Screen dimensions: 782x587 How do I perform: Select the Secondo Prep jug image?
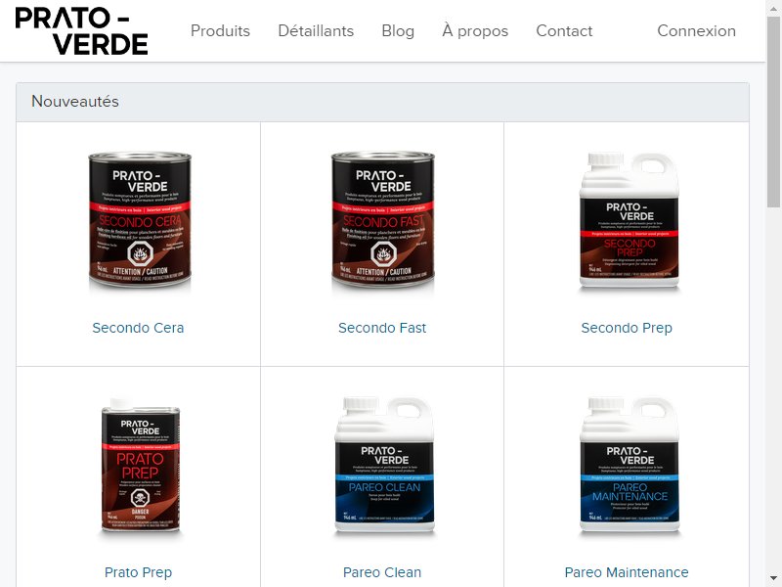(629, 219)
